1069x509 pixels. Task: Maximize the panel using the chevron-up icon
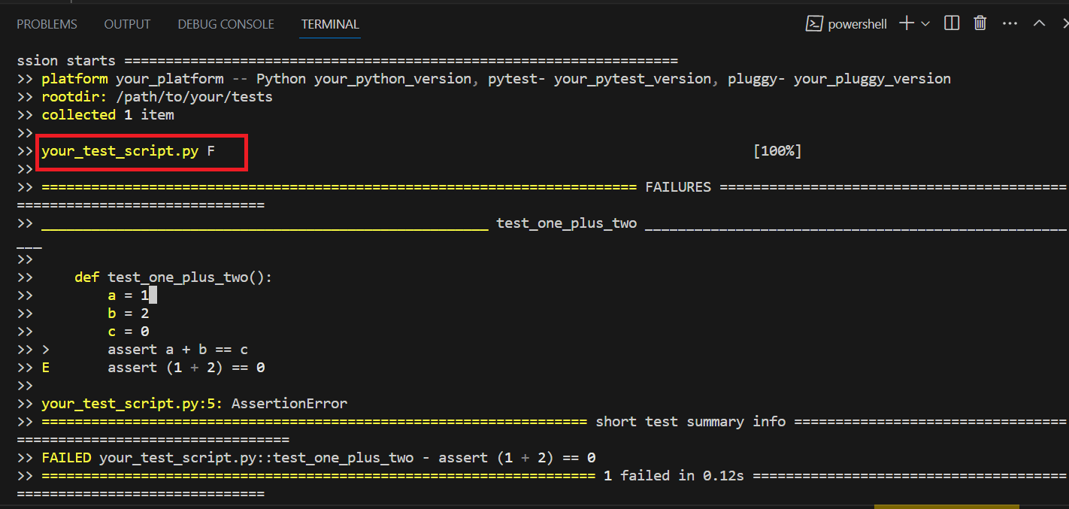tap(1039, 23)
